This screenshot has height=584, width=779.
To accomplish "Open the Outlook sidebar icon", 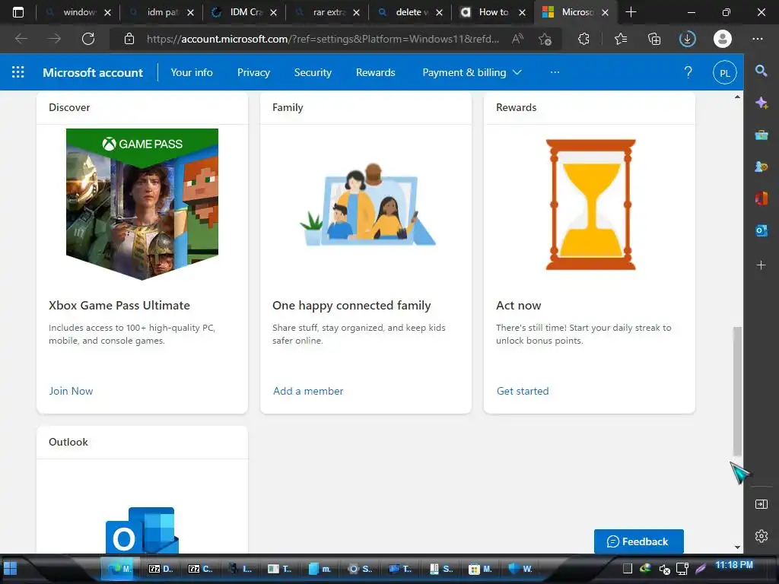I will [761, 230].
